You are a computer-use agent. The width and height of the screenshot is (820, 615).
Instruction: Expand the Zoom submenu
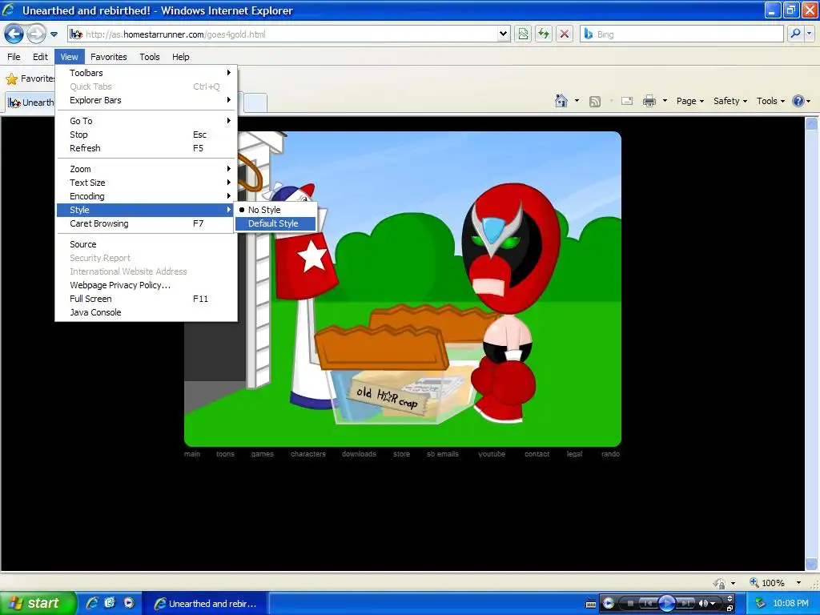tap(147, 169)
